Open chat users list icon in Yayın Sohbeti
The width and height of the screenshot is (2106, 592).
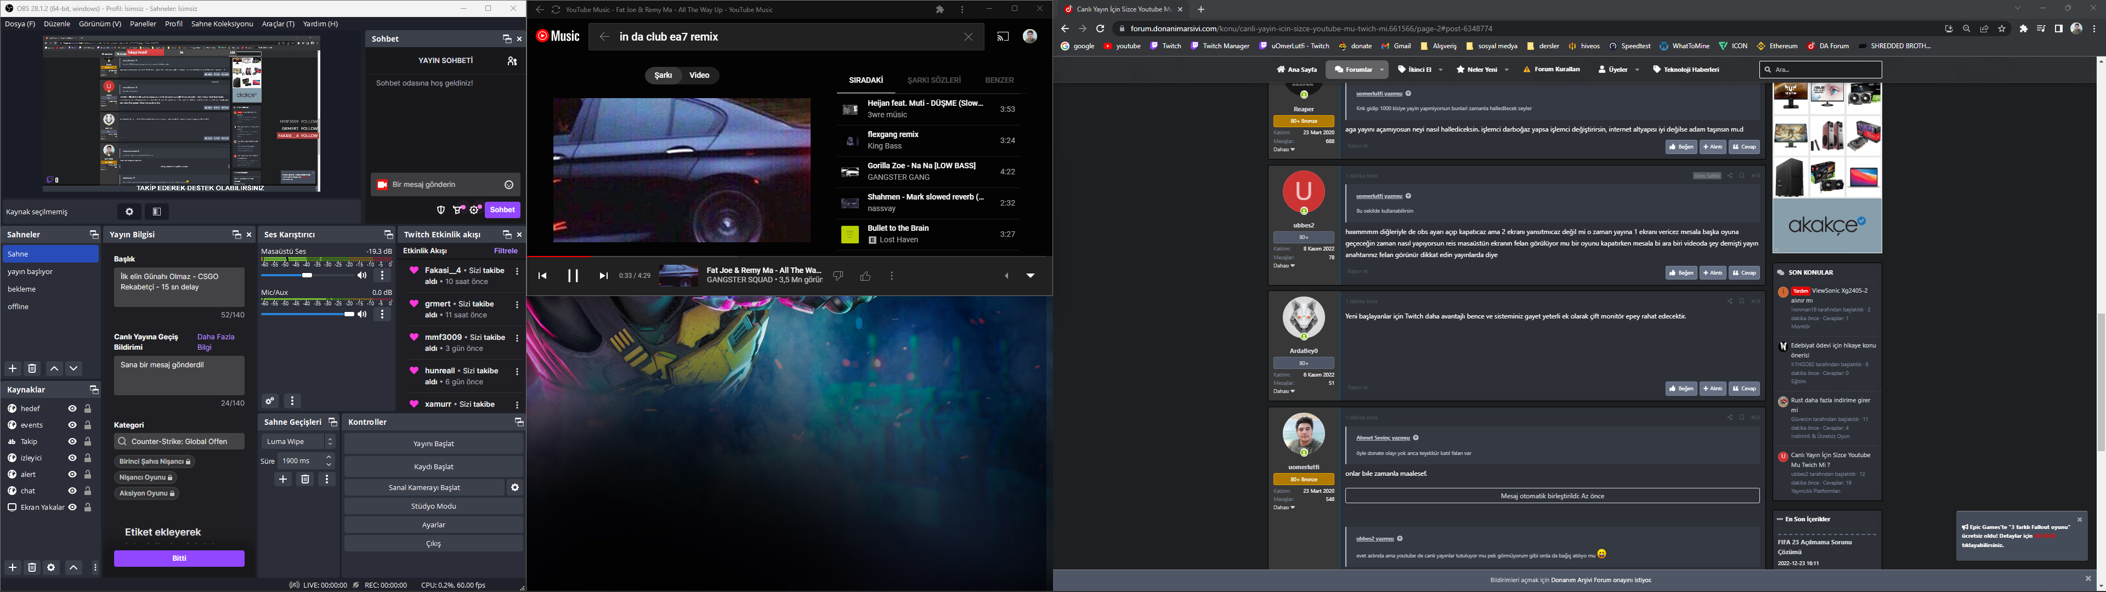pyautogui.click(x=512, y=60)
